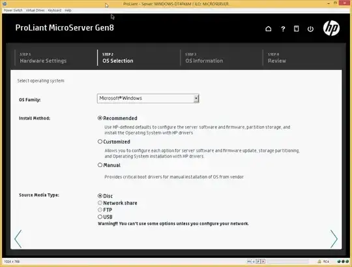The image size is (352, 267).
Task: Select the Customized install method
Action: [100, 142]
